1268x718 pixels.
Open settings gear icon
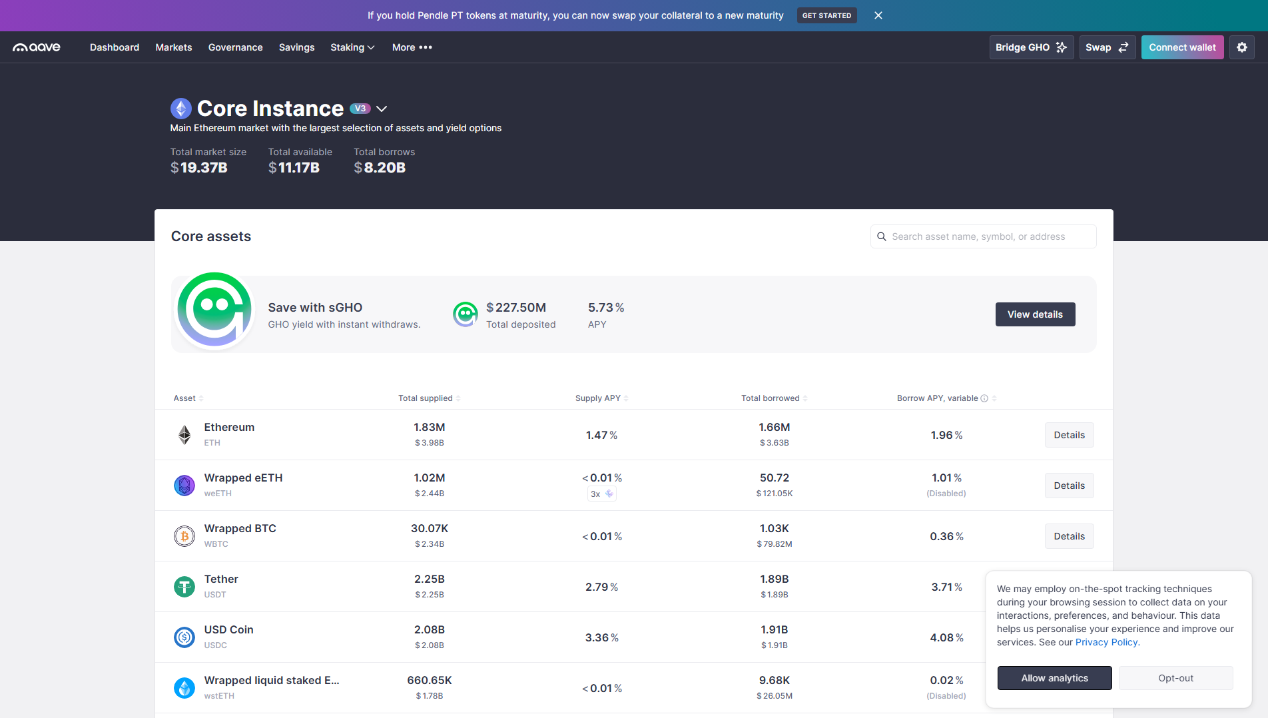pos(1241,47)
